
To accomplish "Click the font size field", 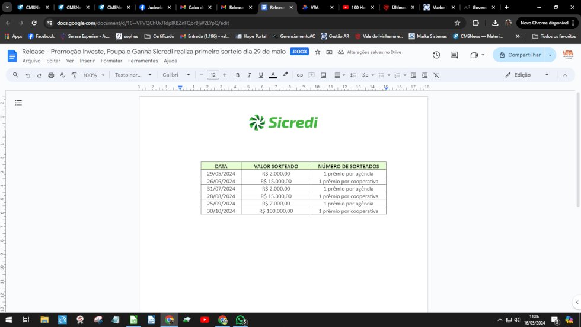I will (213, 75).
